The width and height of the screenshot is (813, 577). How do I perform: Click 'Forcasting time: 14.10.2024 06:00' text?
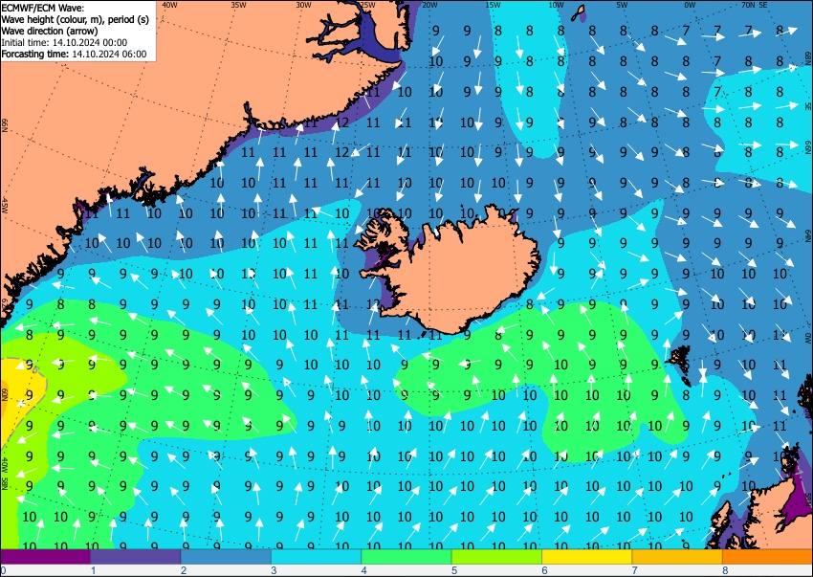[75, 54]
